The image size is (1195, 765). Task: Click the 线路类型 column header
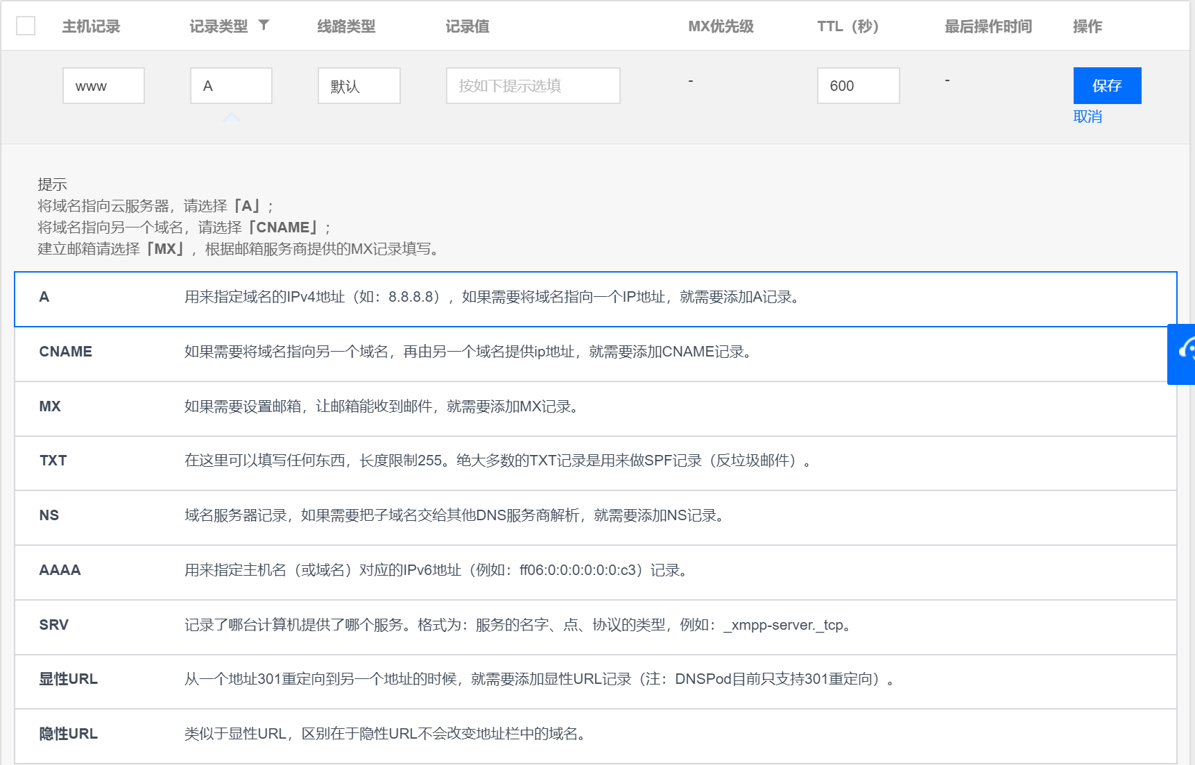pos(346,26)
